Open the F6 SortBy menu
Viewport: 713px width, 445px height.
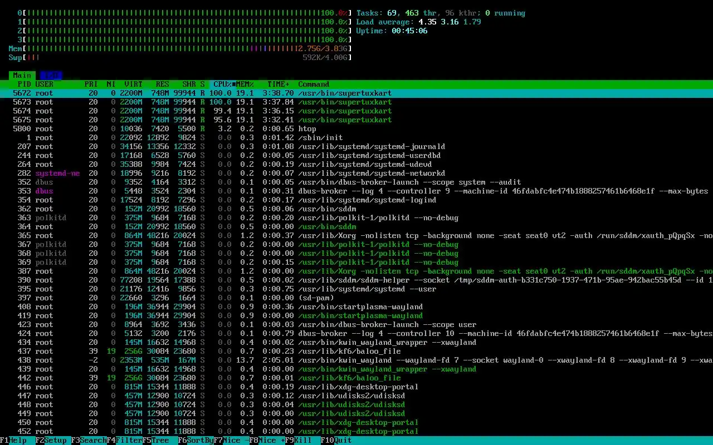point(196,440)
